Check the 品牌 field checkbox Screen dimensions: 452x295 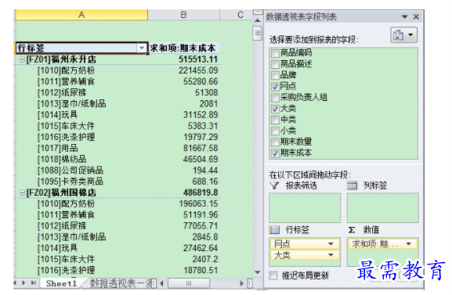point(275,75)
